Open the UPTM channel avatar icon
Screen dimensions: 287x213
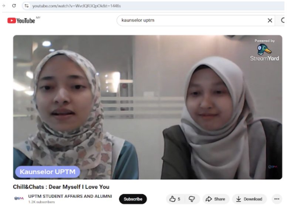pyautogui.click(x=19, y=199)
